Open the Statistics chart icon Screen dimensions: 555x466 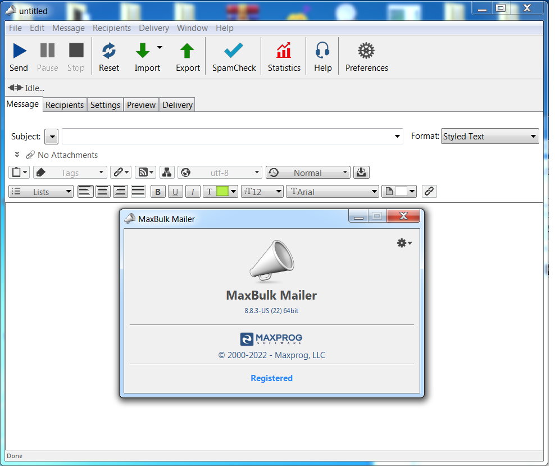pyautogui.click(x=284, y=51)
